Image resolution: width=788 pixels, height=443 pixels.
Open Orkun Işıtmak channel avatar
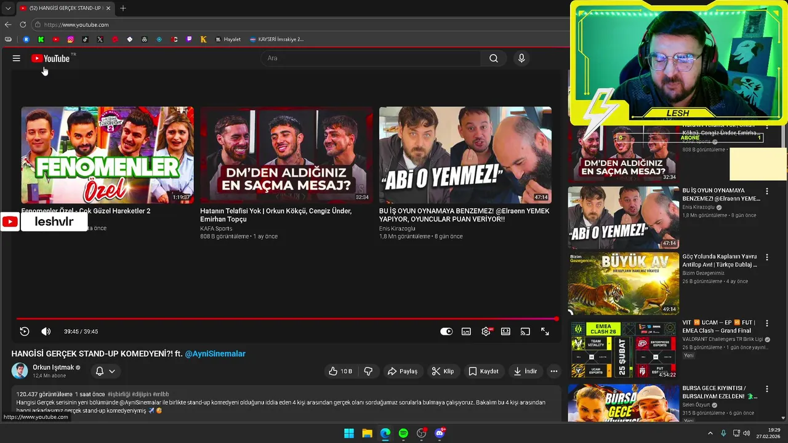pos(20,371)
